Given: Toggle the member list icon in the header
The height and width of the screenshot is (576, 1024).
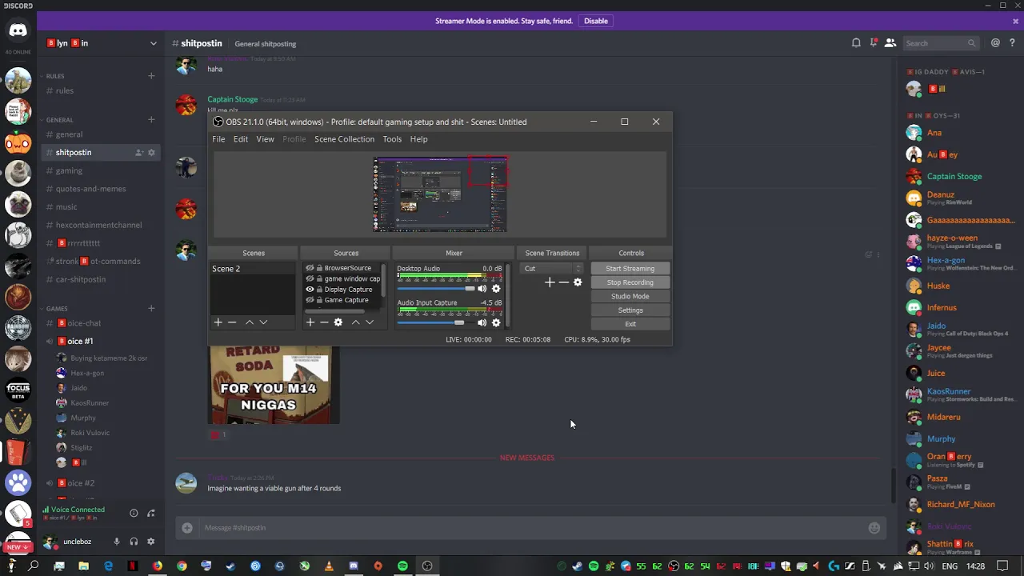Looking at the screenshot, I should 890,43.
